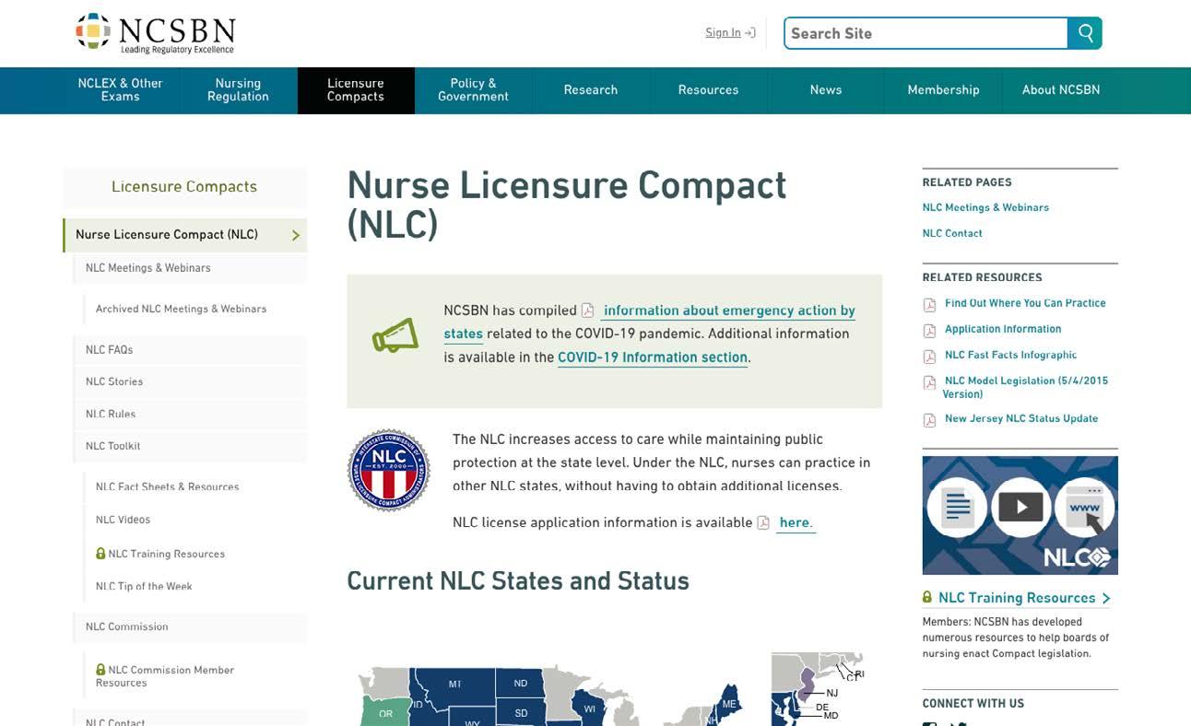
Task: Open New Jersey NLC Status Update link
Action: (1021, 418)
